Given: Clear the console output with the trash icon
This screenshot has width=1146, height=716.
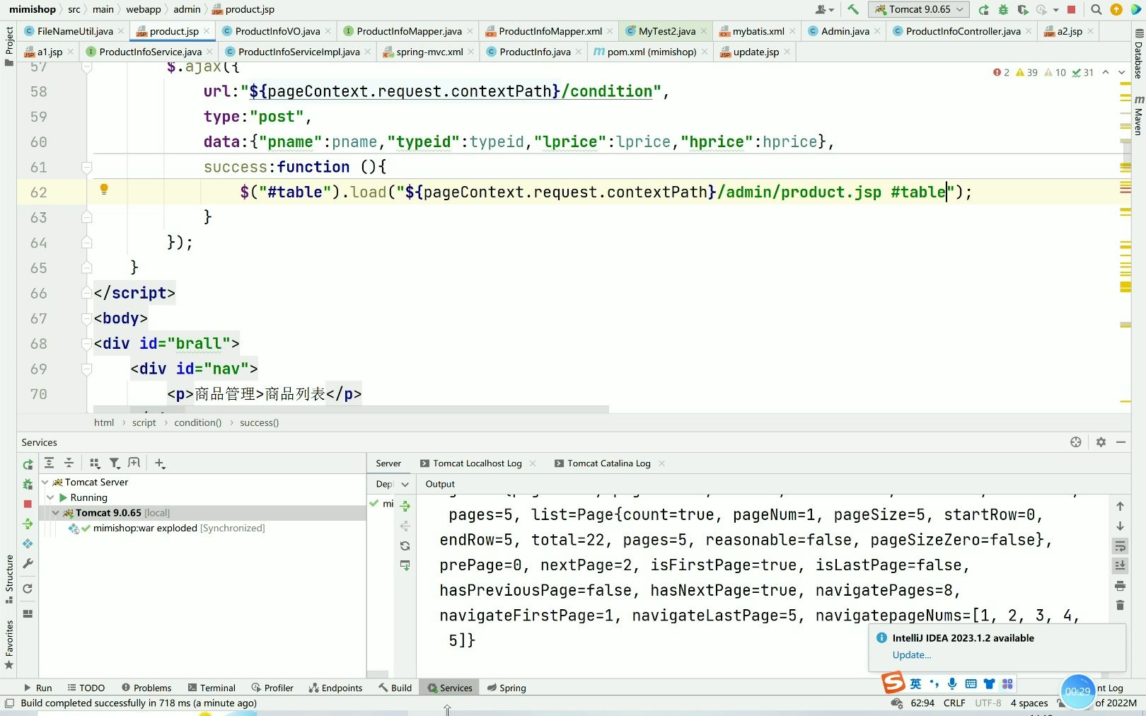Looking at the screenshot, I should pyautogui.click(x=1120, y=605).
